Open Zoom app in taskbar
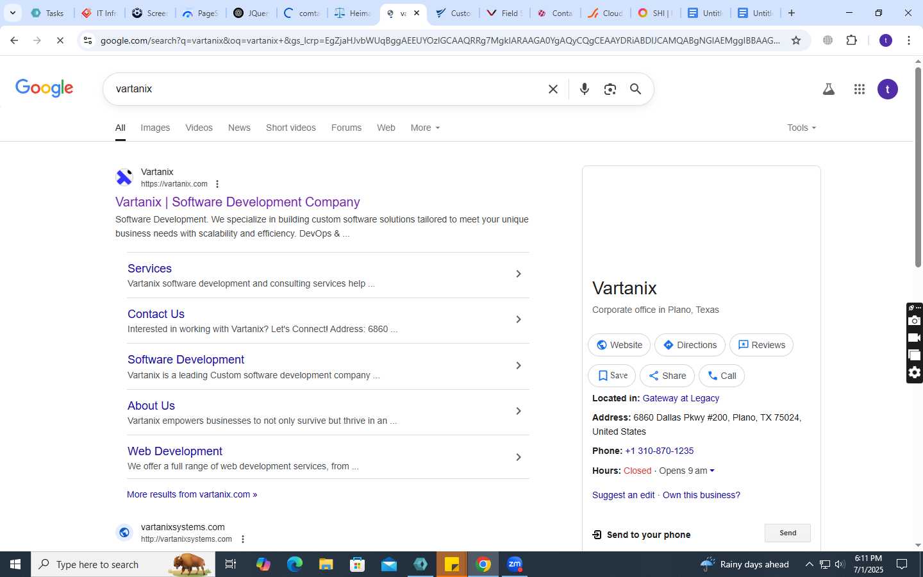 click(x=515, y=564)
